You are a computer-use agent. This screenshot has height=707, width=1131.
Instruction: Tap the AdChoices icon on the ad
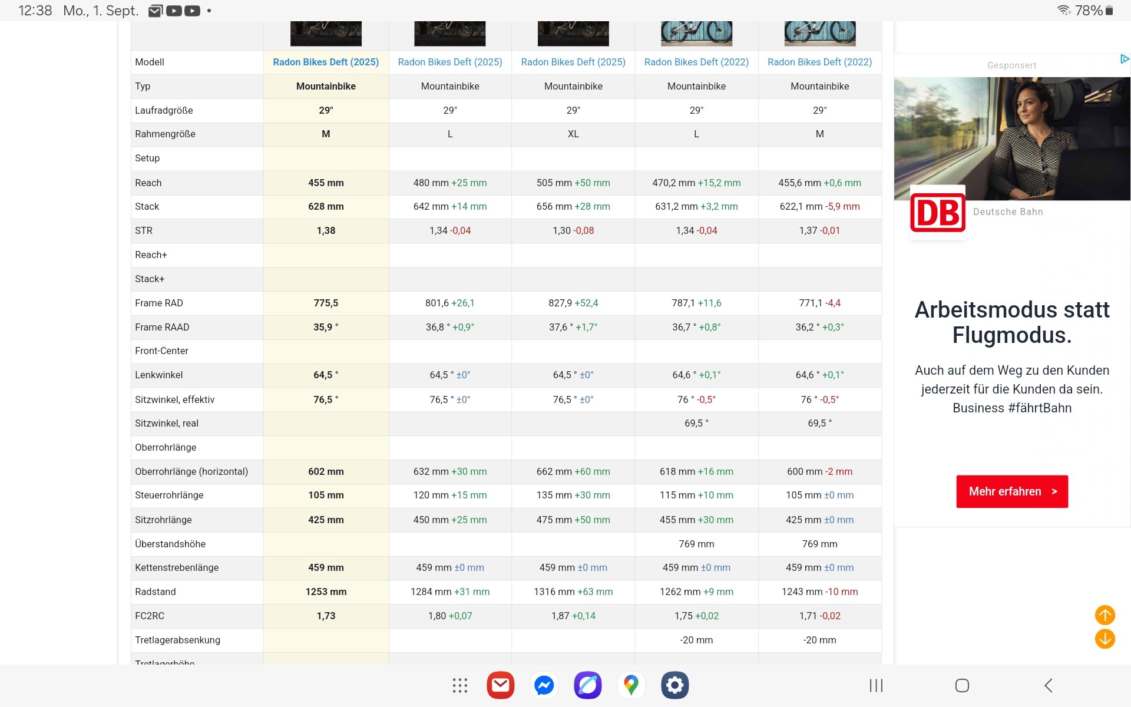pos(1124,59)
